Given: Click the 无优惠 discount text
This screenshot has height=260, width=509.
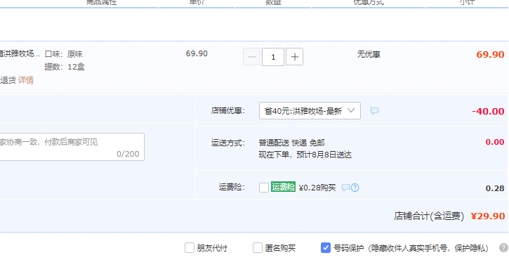Looking at the screenshot, I should coord(369,54).
